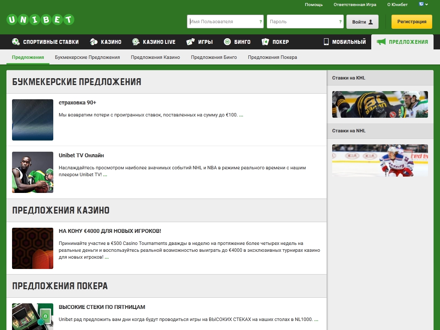Open Казино Live from navigation bar
Viewport: 440px width, 330px height.
pos(154,42)
